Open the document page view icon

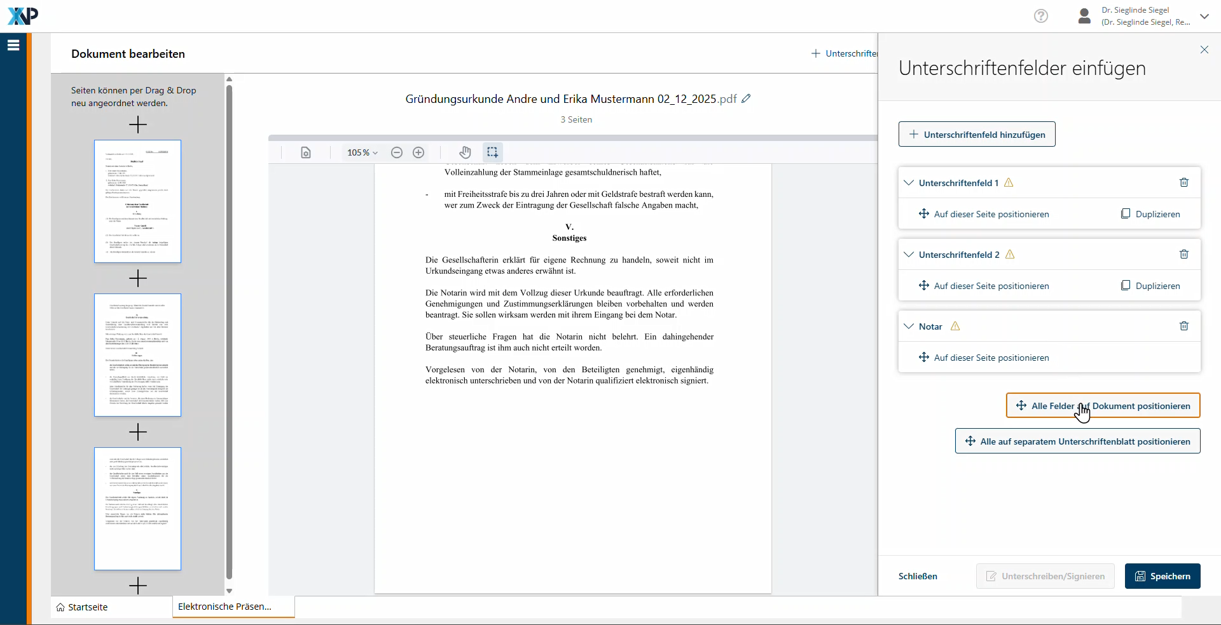tap(306, 152)
